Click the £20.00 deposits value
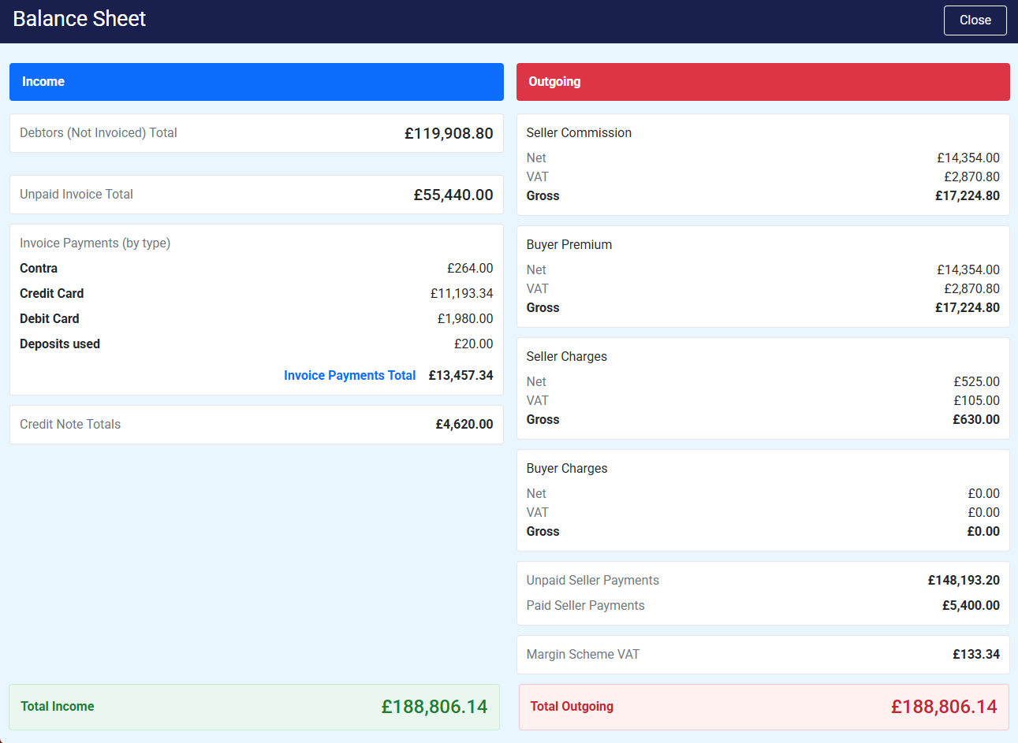Viewport: 1018px width, 743px height. point(473,344)
